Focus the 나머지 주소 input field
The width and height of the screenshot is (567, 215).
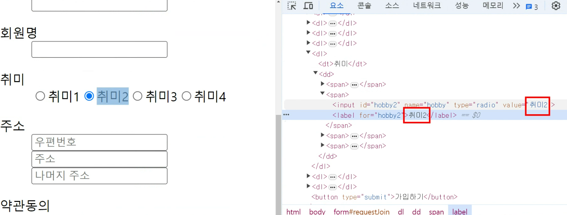click(99, 176)
